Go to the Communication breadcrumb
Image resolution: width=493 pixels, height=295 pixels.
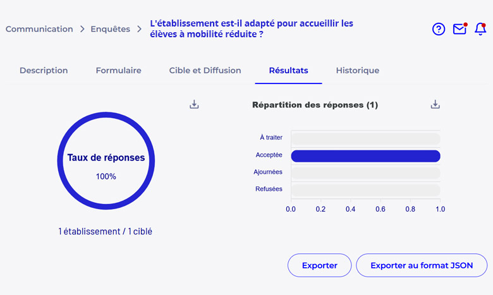tap(39, 29)
